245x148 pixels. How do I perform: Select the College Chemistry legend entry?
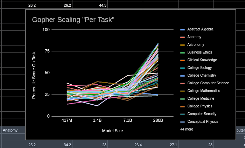click(x=202, y=76)
